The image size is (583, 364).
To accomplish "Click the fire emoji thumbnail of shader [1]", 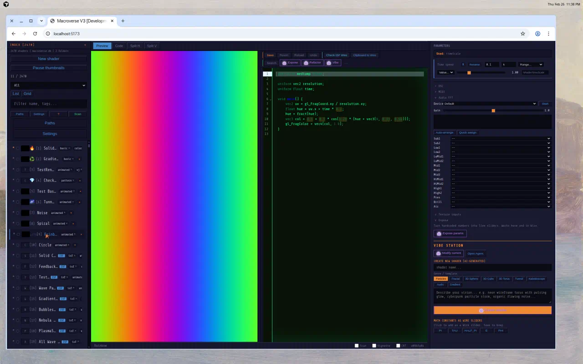I will 32,148.
